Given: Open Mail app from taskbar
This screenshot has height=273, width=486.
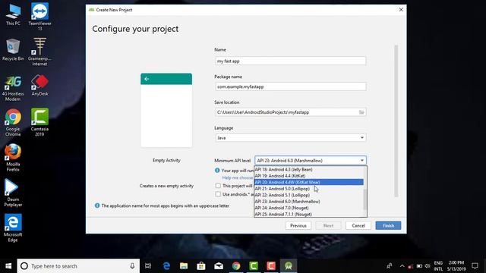Looking at the screenshot, I should 219,266.
